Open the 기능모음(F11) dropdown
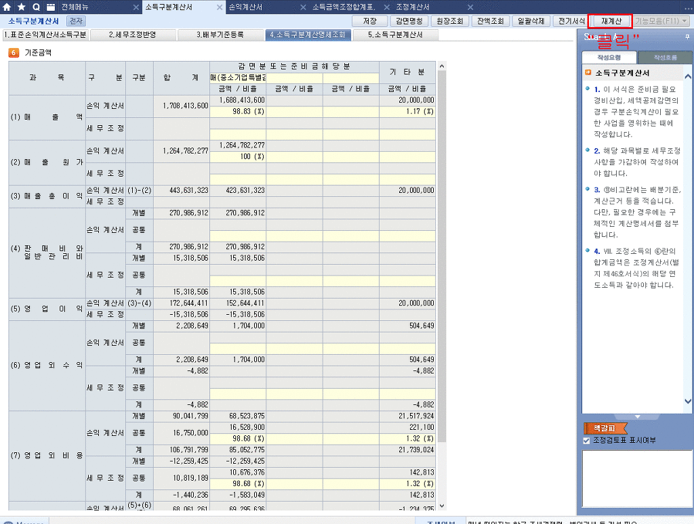Image resolution: width=694 pixels, height=524 pixels. pos(661,21)
